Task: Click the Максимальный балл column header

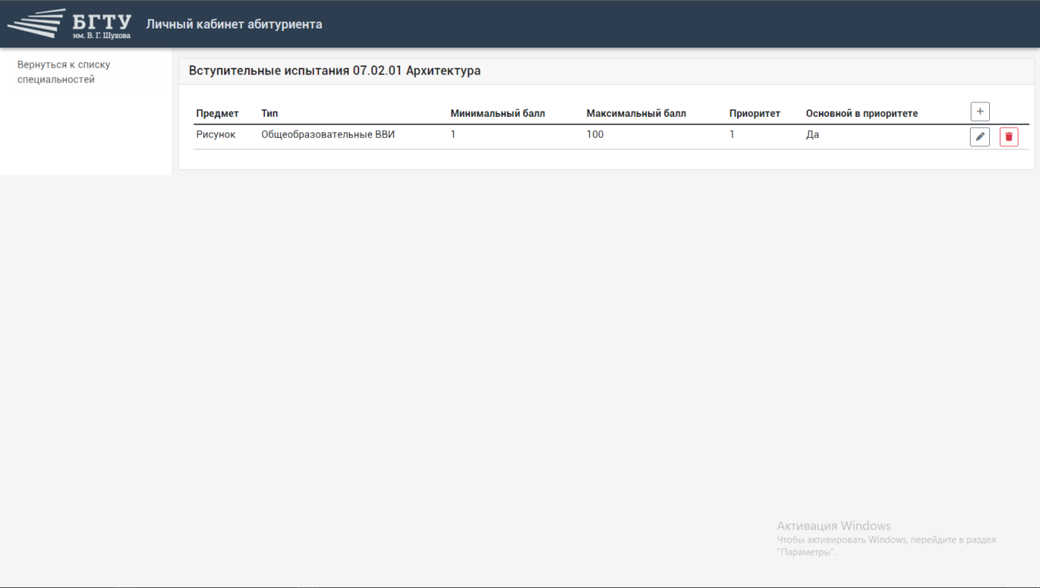Action: [x=636, y=113]
